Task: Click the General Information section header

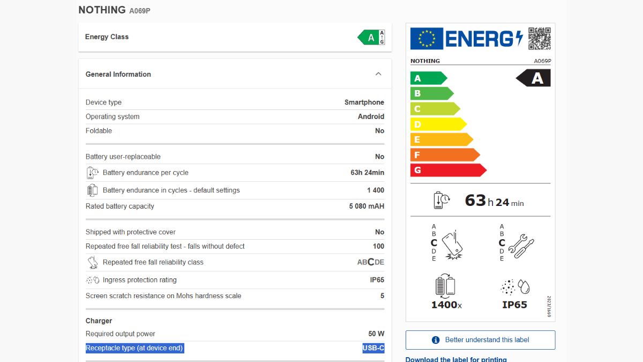Action: pos(118,74)
